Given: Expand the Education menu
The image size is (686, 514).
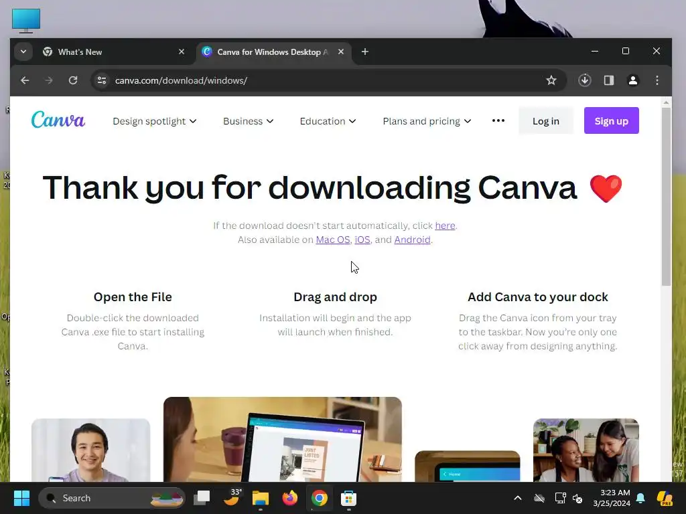Looking at the screenshot, I should click(328, 121).
